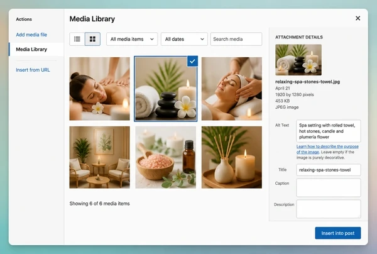Open the All dates dropdown
This screenshot has width=377, height=254.
coord(184,39)
